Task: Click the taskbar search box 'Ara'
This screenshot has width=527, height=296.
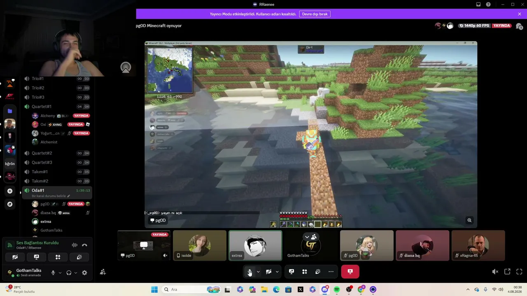Action: click(x=192, y=289)
